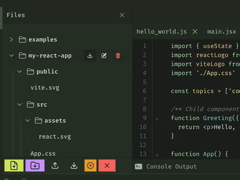Click the 'return' keyword on line 10
The height and width of the screenshot is (180, 240).
click(x=189, y=127)
